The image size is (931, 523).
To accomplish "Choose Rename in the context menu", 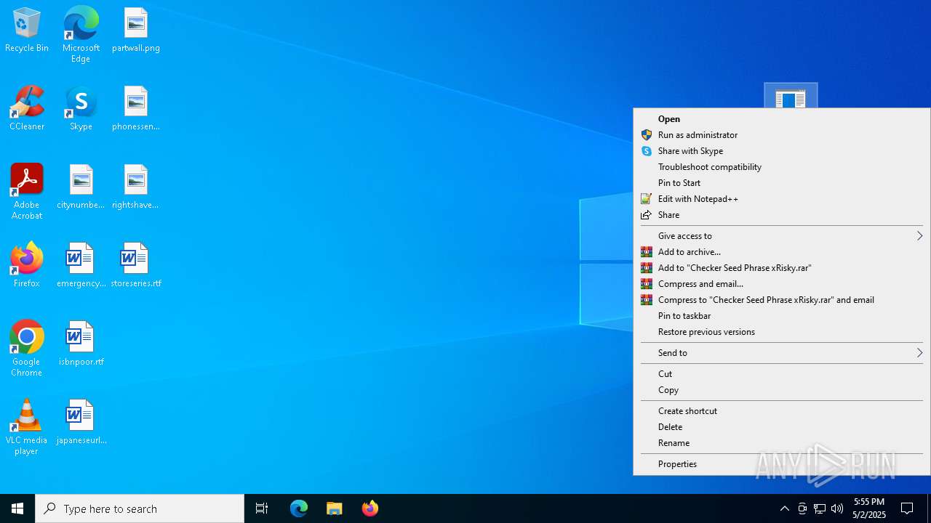I will (x=782, y=443).
